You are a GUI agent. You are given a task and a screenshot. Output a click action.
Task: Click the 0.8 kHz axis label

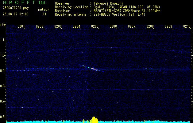tap(2, 86)
